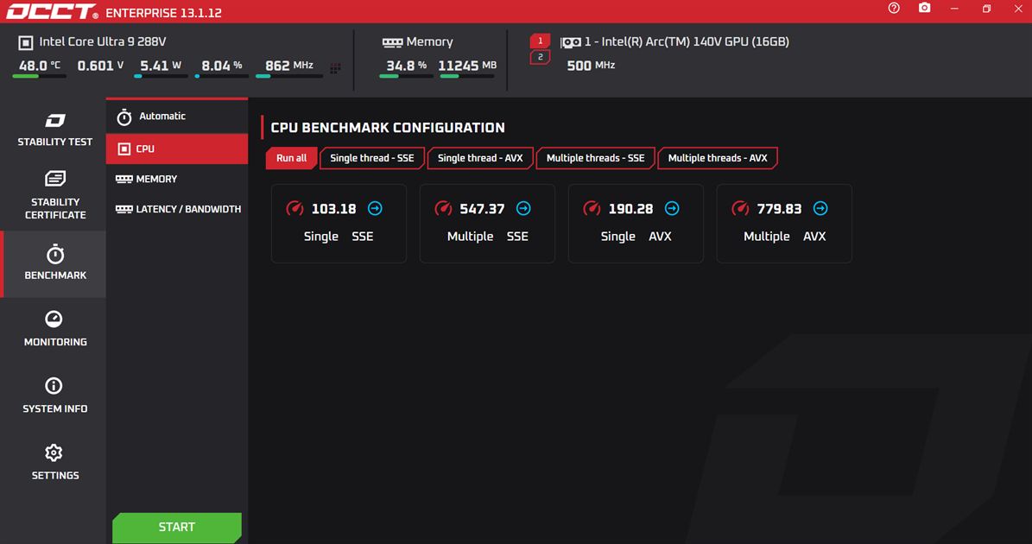Click the memory usage bar under 34.8 %
The height and width of the screenshot is (544, 1032).
point(406,76)
